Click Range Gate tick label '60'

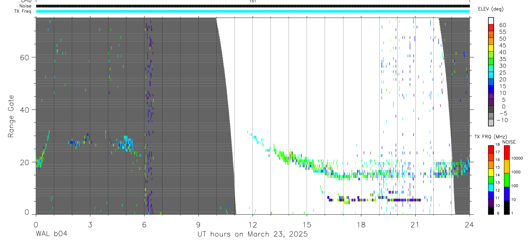coord(24,57)
